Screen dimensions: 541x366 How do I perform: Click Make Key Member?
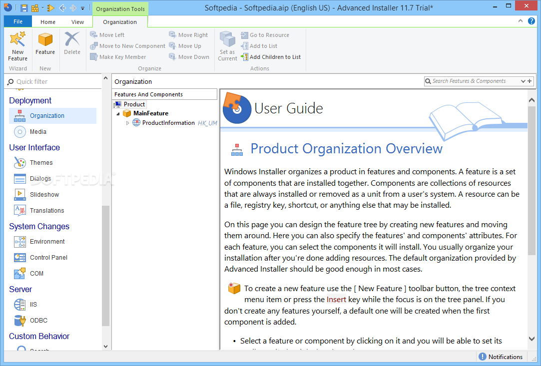[x=118, y=57]
